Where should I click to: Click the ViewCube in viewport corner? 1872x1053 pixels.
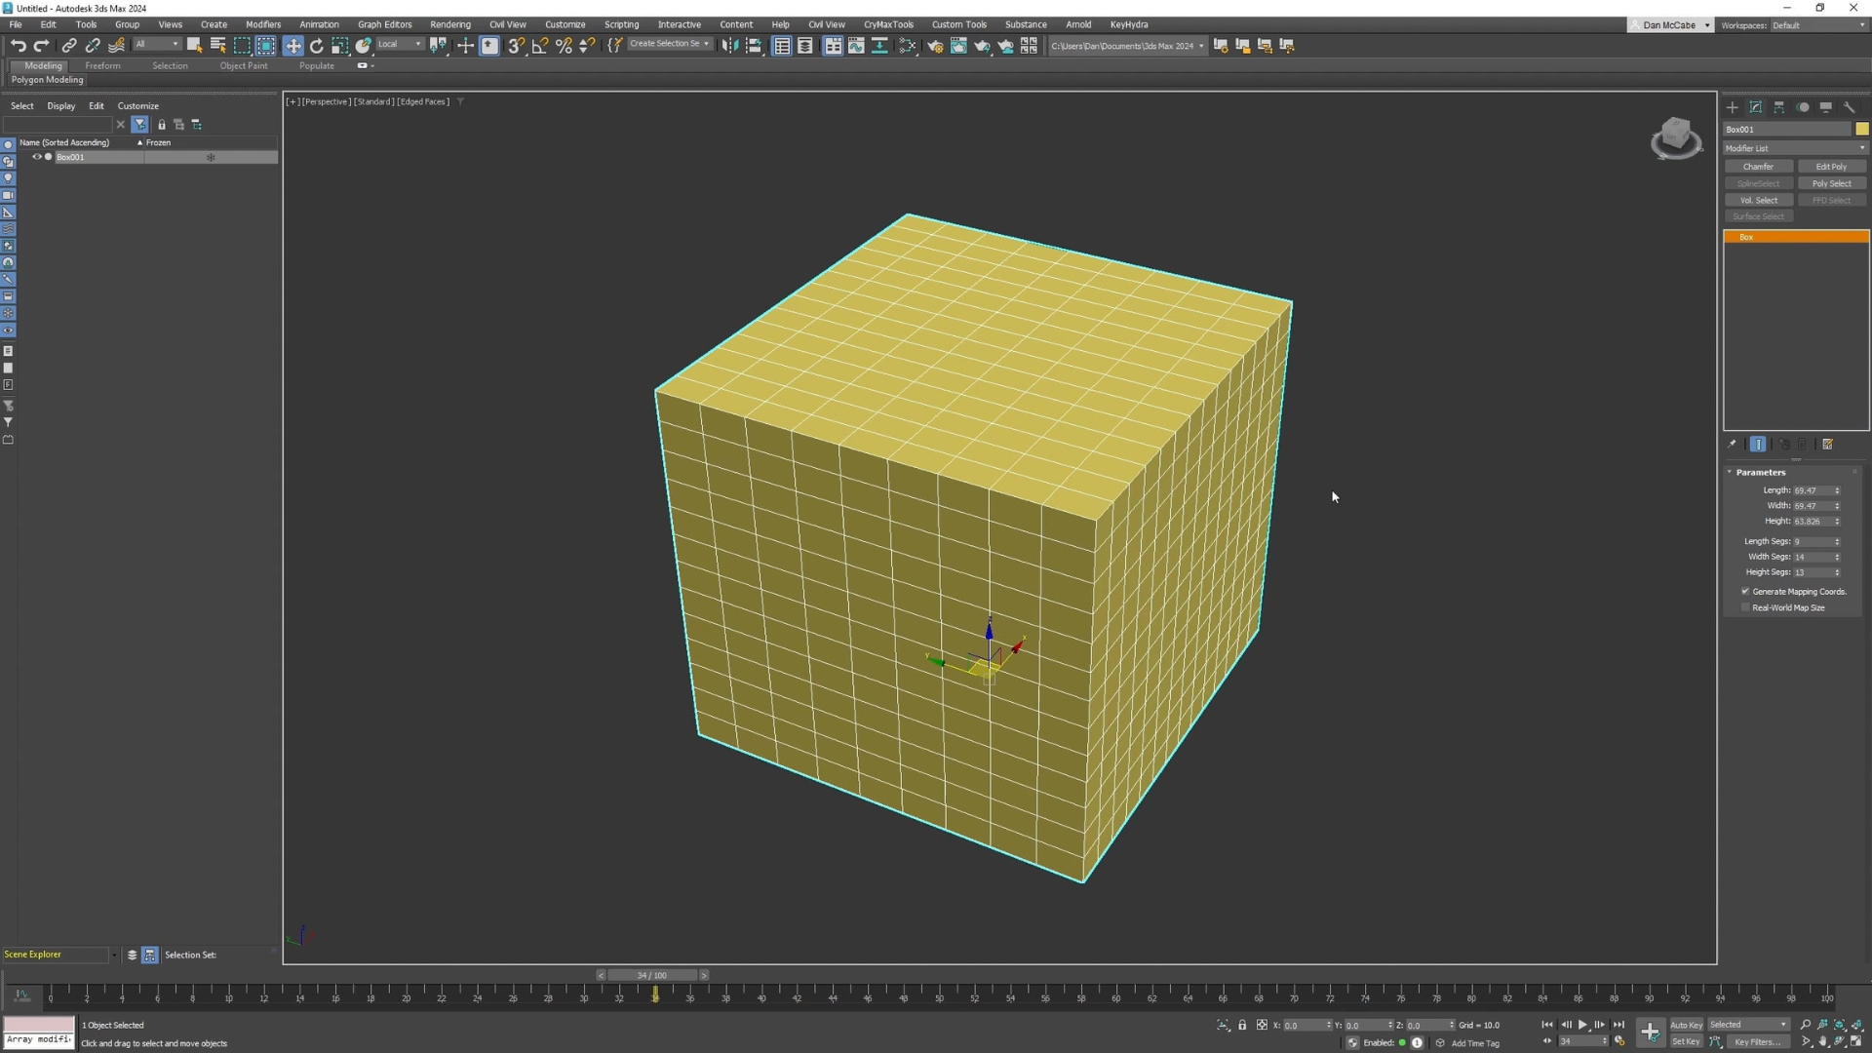[1675, 138]
